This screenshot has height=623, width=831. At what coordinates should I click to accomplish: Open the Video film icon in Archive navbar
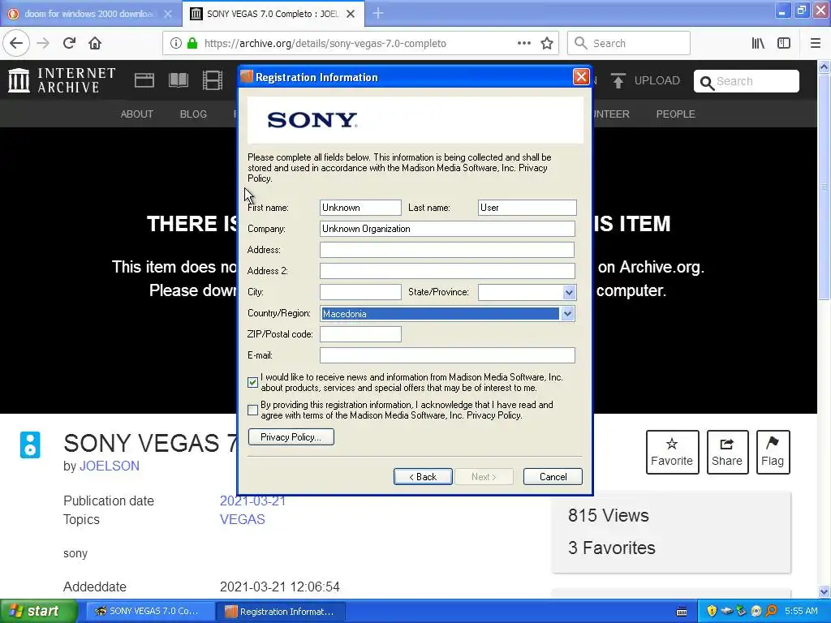tap(213, 80)
